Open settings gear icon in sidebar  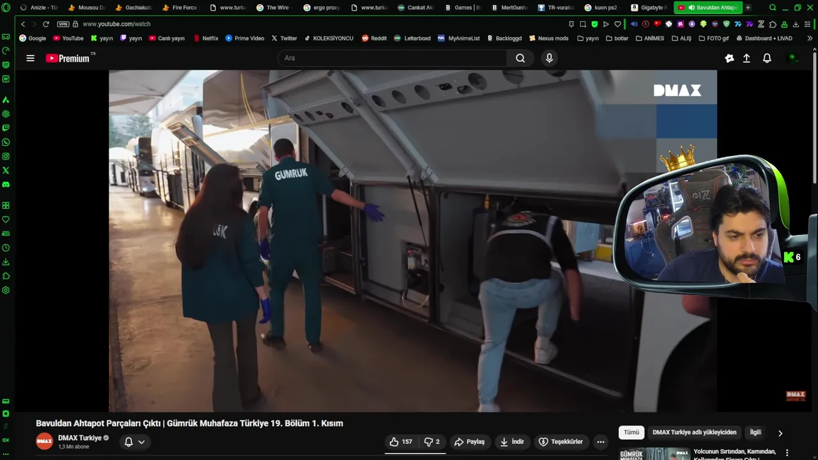coord(6,290)
